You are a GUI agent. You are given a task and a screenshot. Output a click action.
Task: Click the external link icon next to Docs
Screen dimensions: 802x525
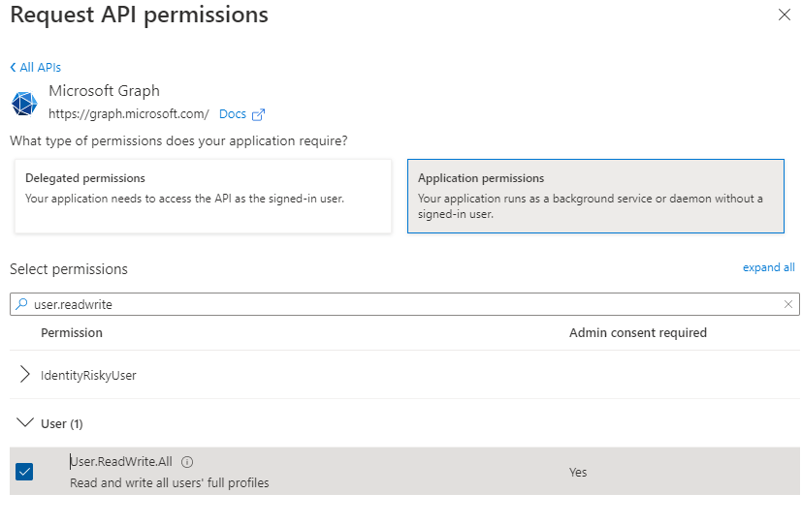258,114
